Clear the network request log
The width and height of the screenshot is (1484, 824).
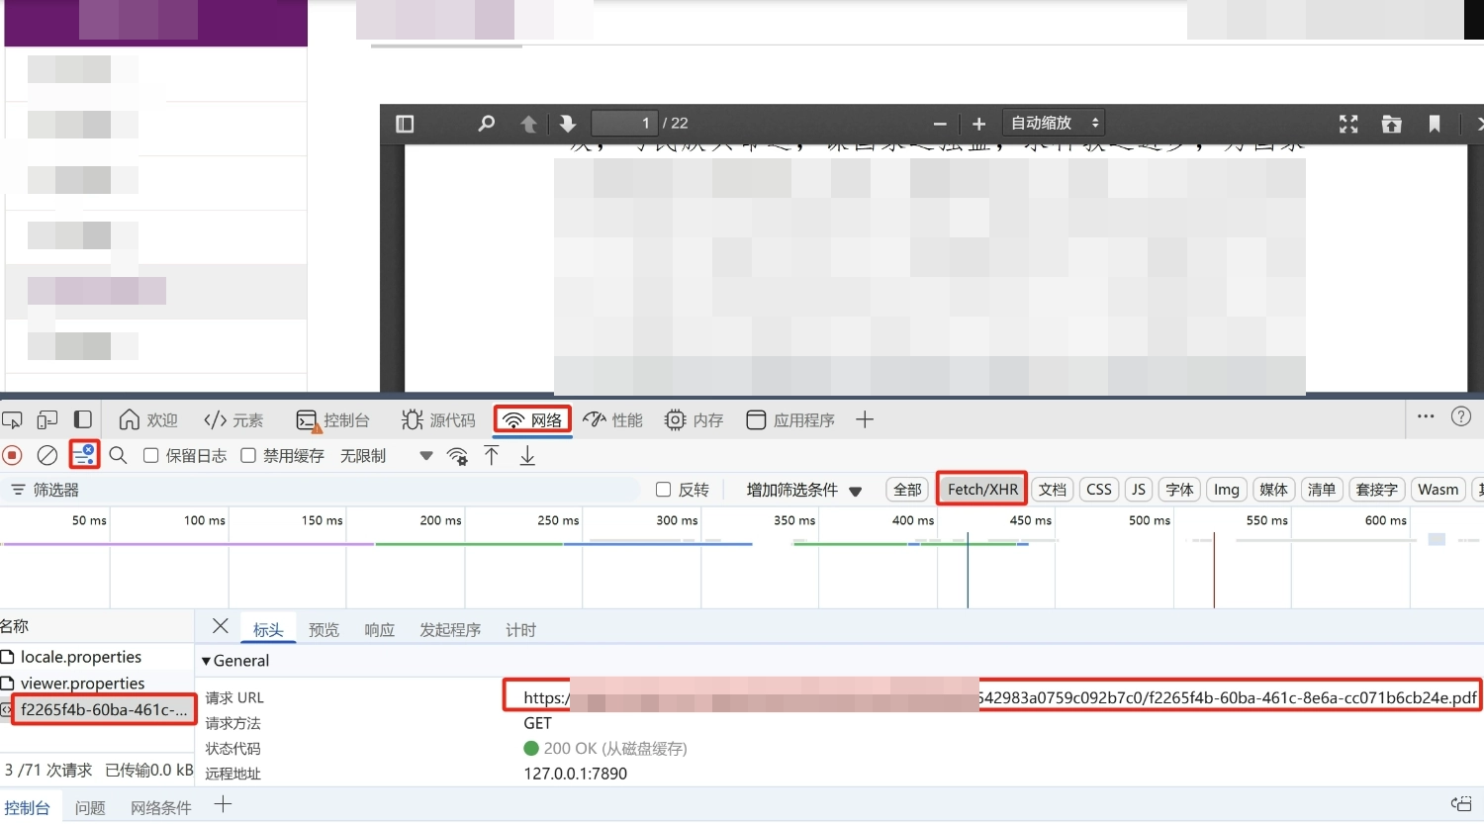coord(46,455)
